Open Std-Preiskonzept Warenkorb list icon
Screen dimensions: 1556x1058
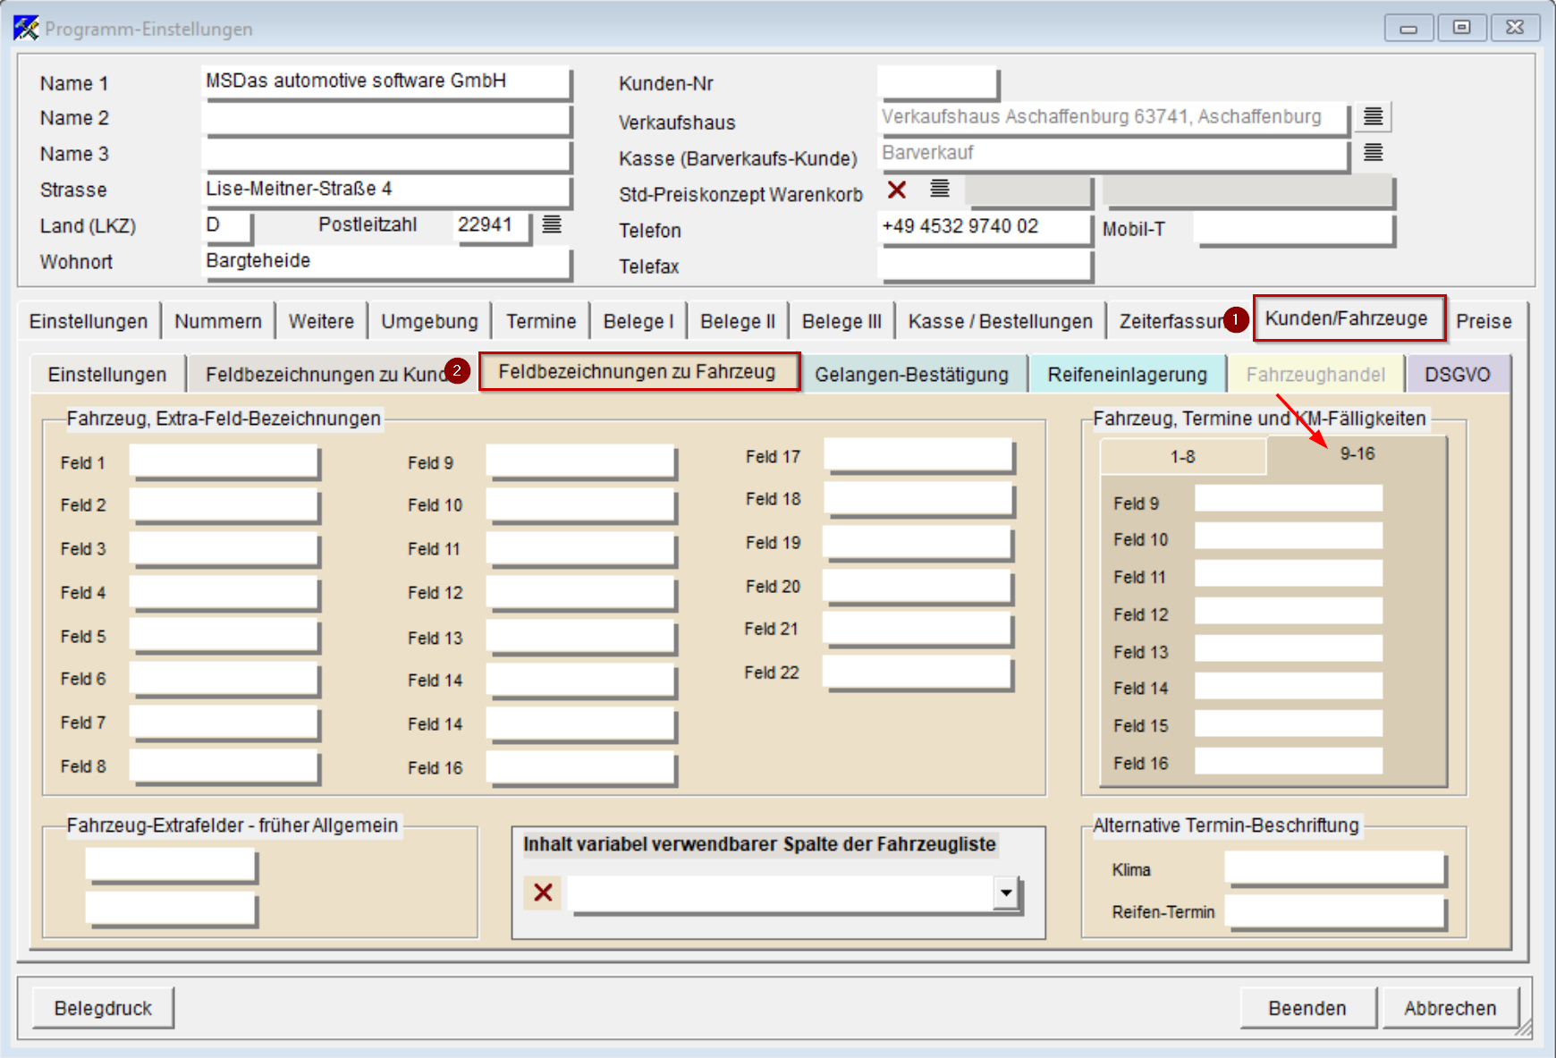(939, 189)
